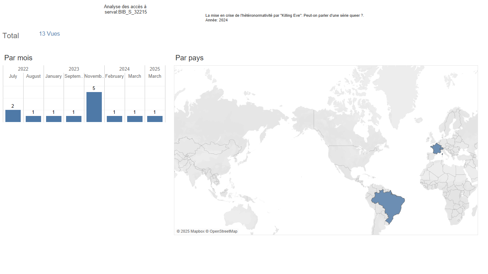Click the September 2023 bar

tap(74, 119)
